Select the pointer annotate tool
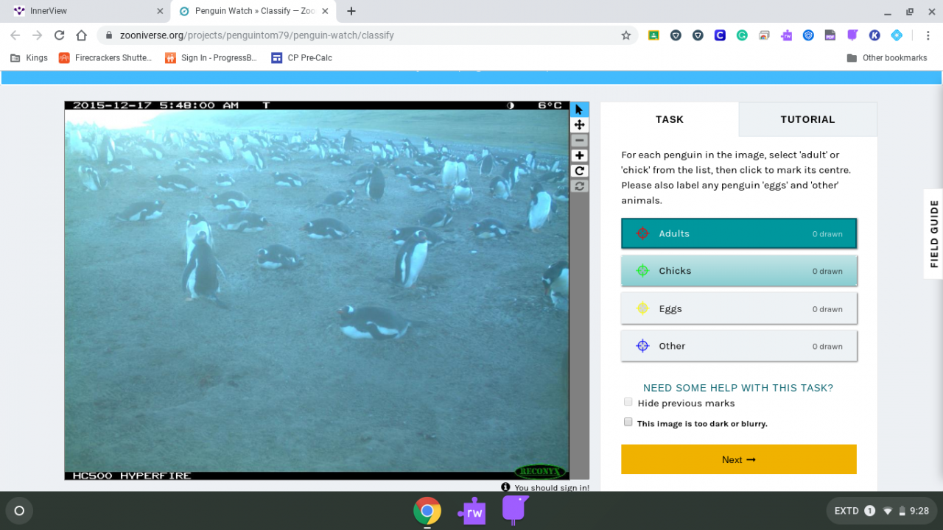Screen dimensions: 943x530 point(580,110)
